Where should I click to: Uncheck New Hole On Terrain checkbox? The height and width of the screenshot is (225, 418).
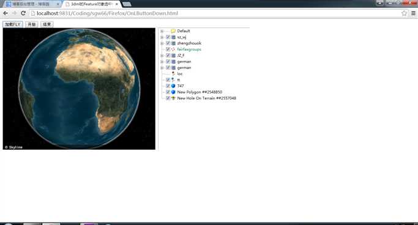[x=168, y=98]
